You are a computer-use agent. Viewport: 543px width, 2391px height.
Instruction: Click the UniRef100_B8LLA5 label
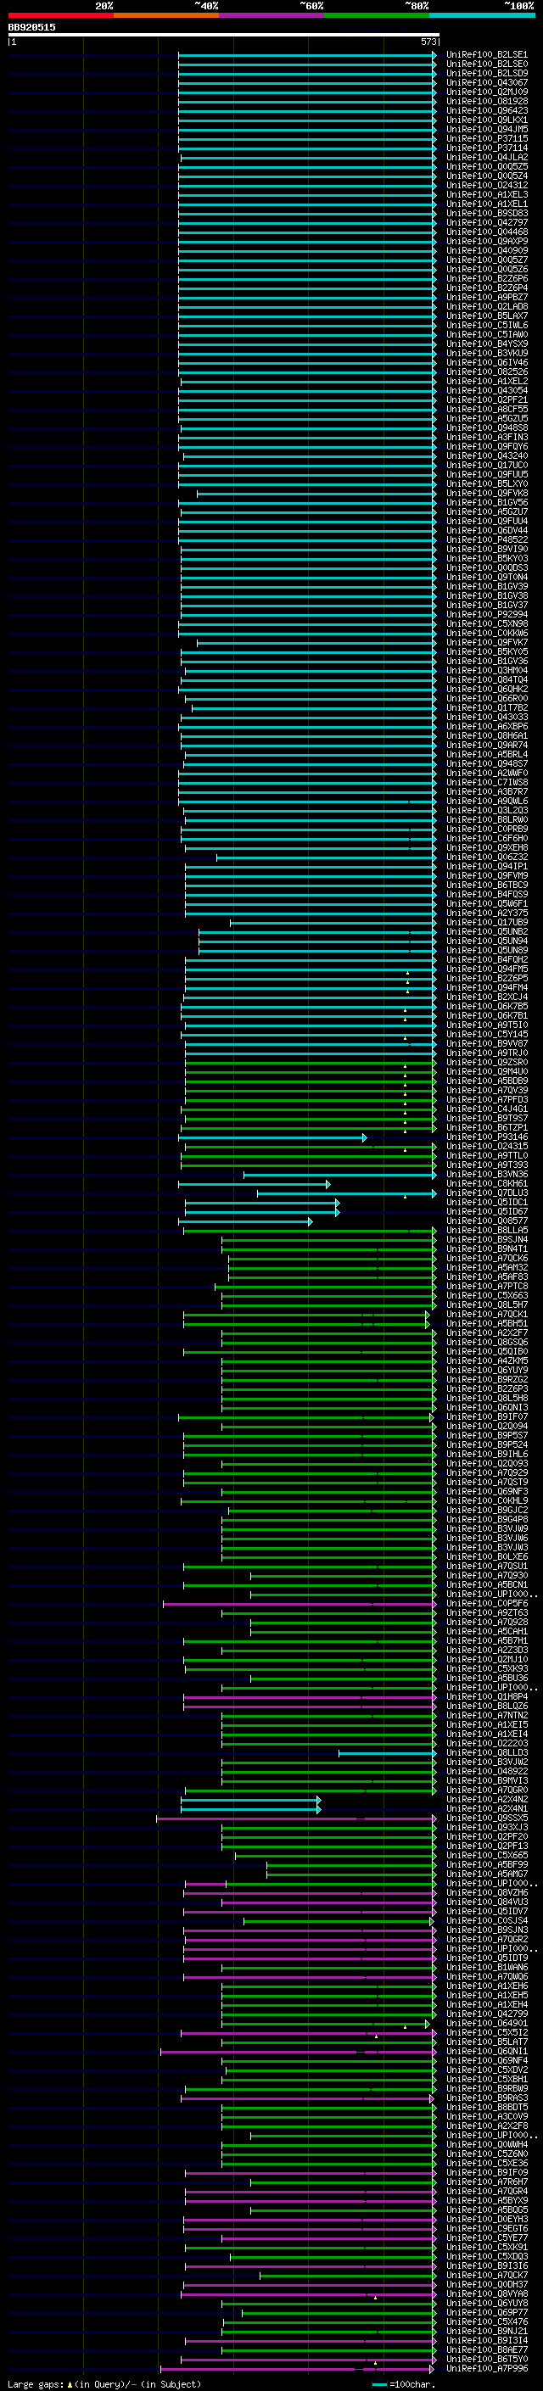coord(487,1230)
